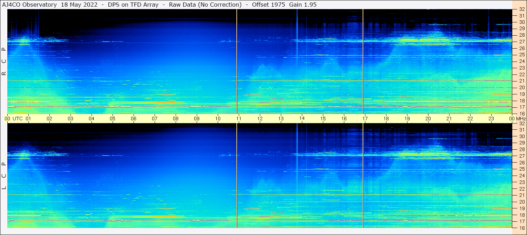Viewport: 527px width, 235px height.
Task: Click the 21 hour mark on the time axis
Action: tap(449, 119)
